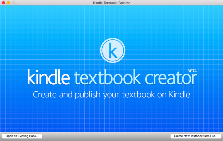Minimize the window with yellow button
This screenshot has height=141, width=223.
8,3
